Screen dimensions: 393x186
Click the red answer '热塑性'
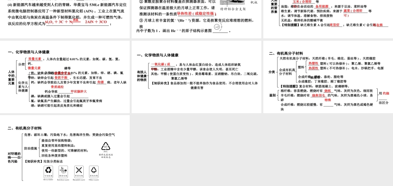coord(313,63)
